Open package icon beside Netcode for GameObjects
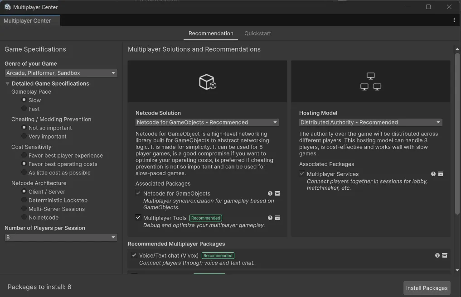 pyautogui.click(x=277, y=193)
